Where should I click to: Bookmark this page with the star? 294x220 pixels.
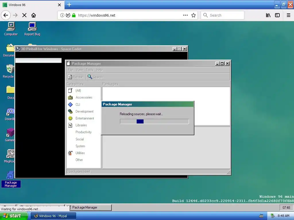pyautogui.click(x=194, y=15)
